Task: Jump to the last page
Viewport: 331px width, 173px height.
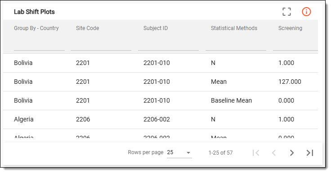Action: [x=310, y=153]
